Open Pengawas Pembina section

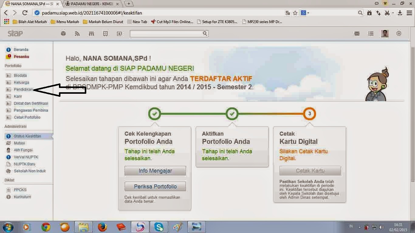tap(31, 110)
